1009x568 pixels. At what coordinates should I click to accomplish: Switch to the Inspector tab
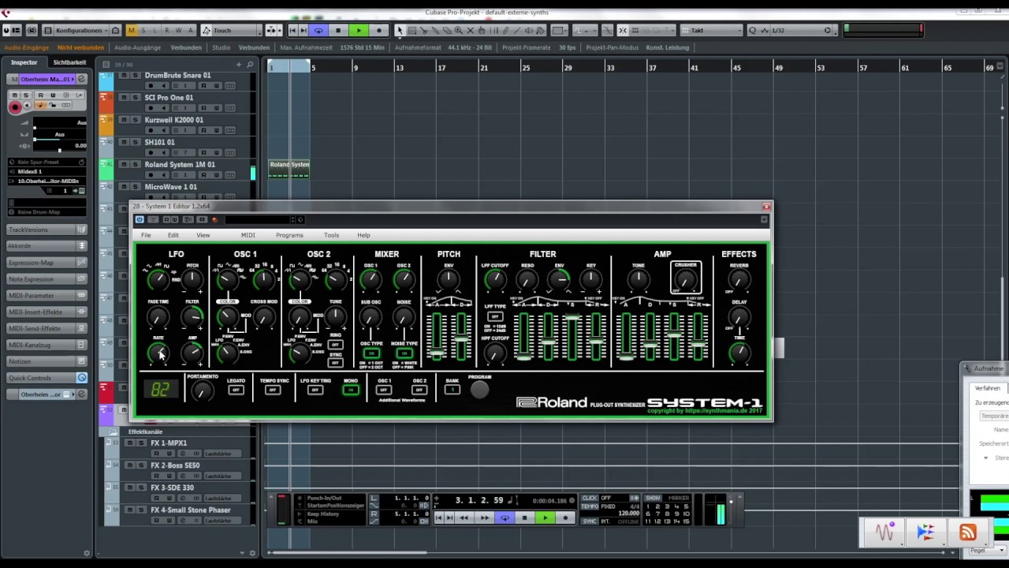[x=24, y=62]
